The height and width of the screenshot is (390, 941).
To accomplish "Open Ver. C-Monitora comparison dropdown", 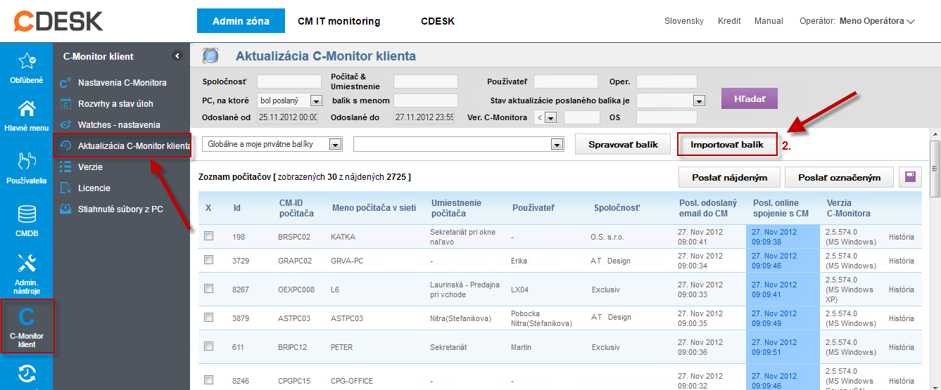I will [545, 117].
